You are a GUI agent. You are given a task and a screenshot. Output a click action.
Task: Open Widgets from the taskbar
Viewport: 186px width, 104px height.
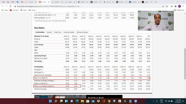[67, 101]
